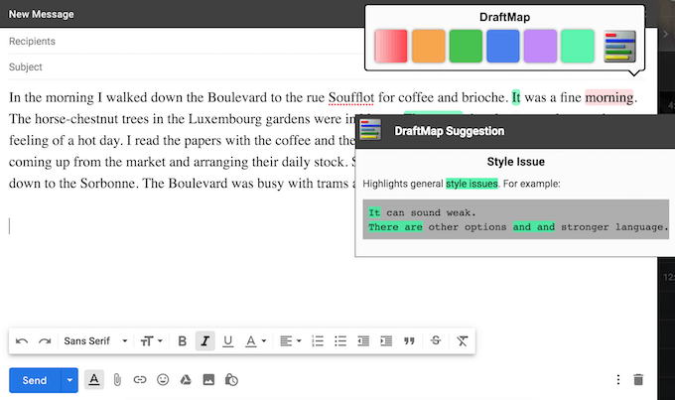Click the DraftMap logo icon in popup
This screenshot has height=400, width=675.
[x=619, y=46]
